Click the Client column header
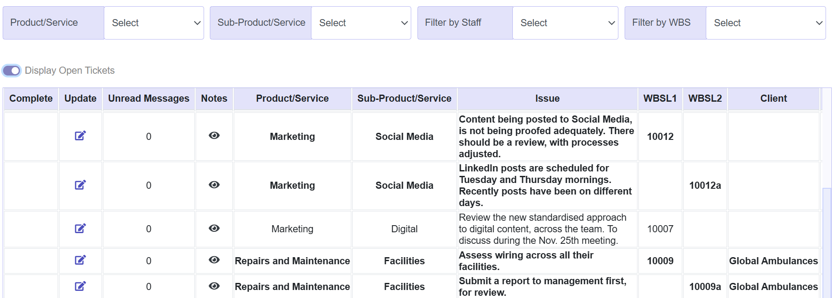The width and height of the screenshot is (834, 298). (x=773, y=99)
